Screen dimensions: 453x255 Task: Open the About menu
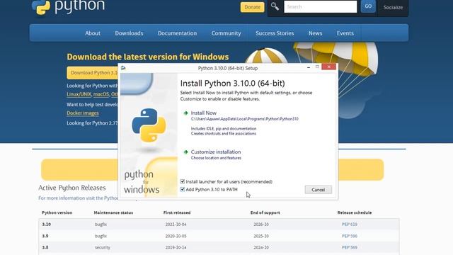pos(93,33)
